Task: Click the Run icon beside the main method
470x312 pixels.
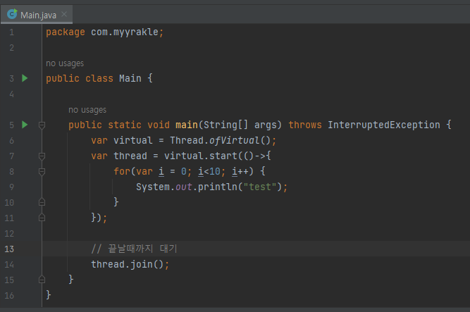Action: (x=25, y=125)
